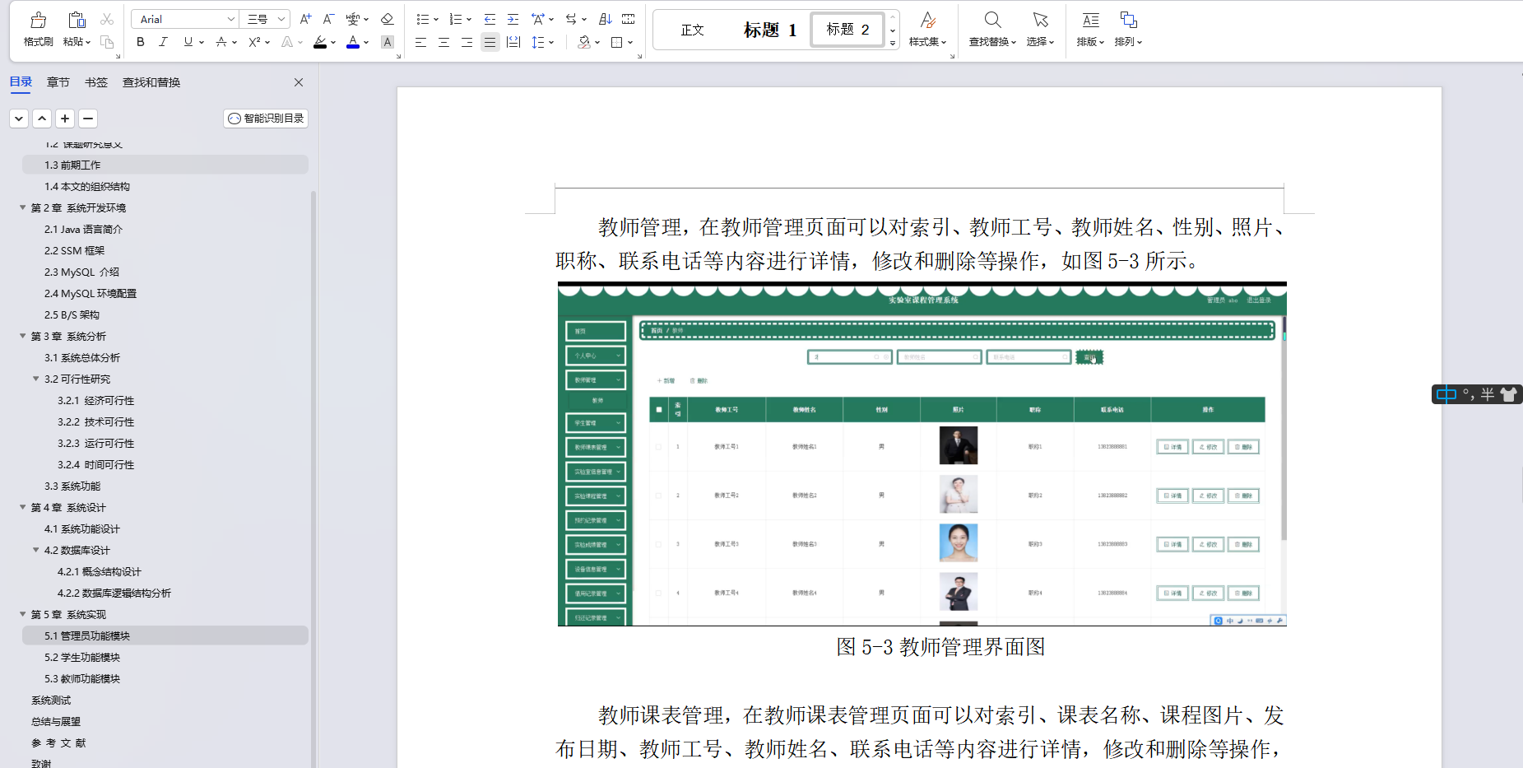This screenshot has width=1523, height=768.
Task: Click the sort A-Z icon
Action: pyautogui.click(x=606, y=19)
